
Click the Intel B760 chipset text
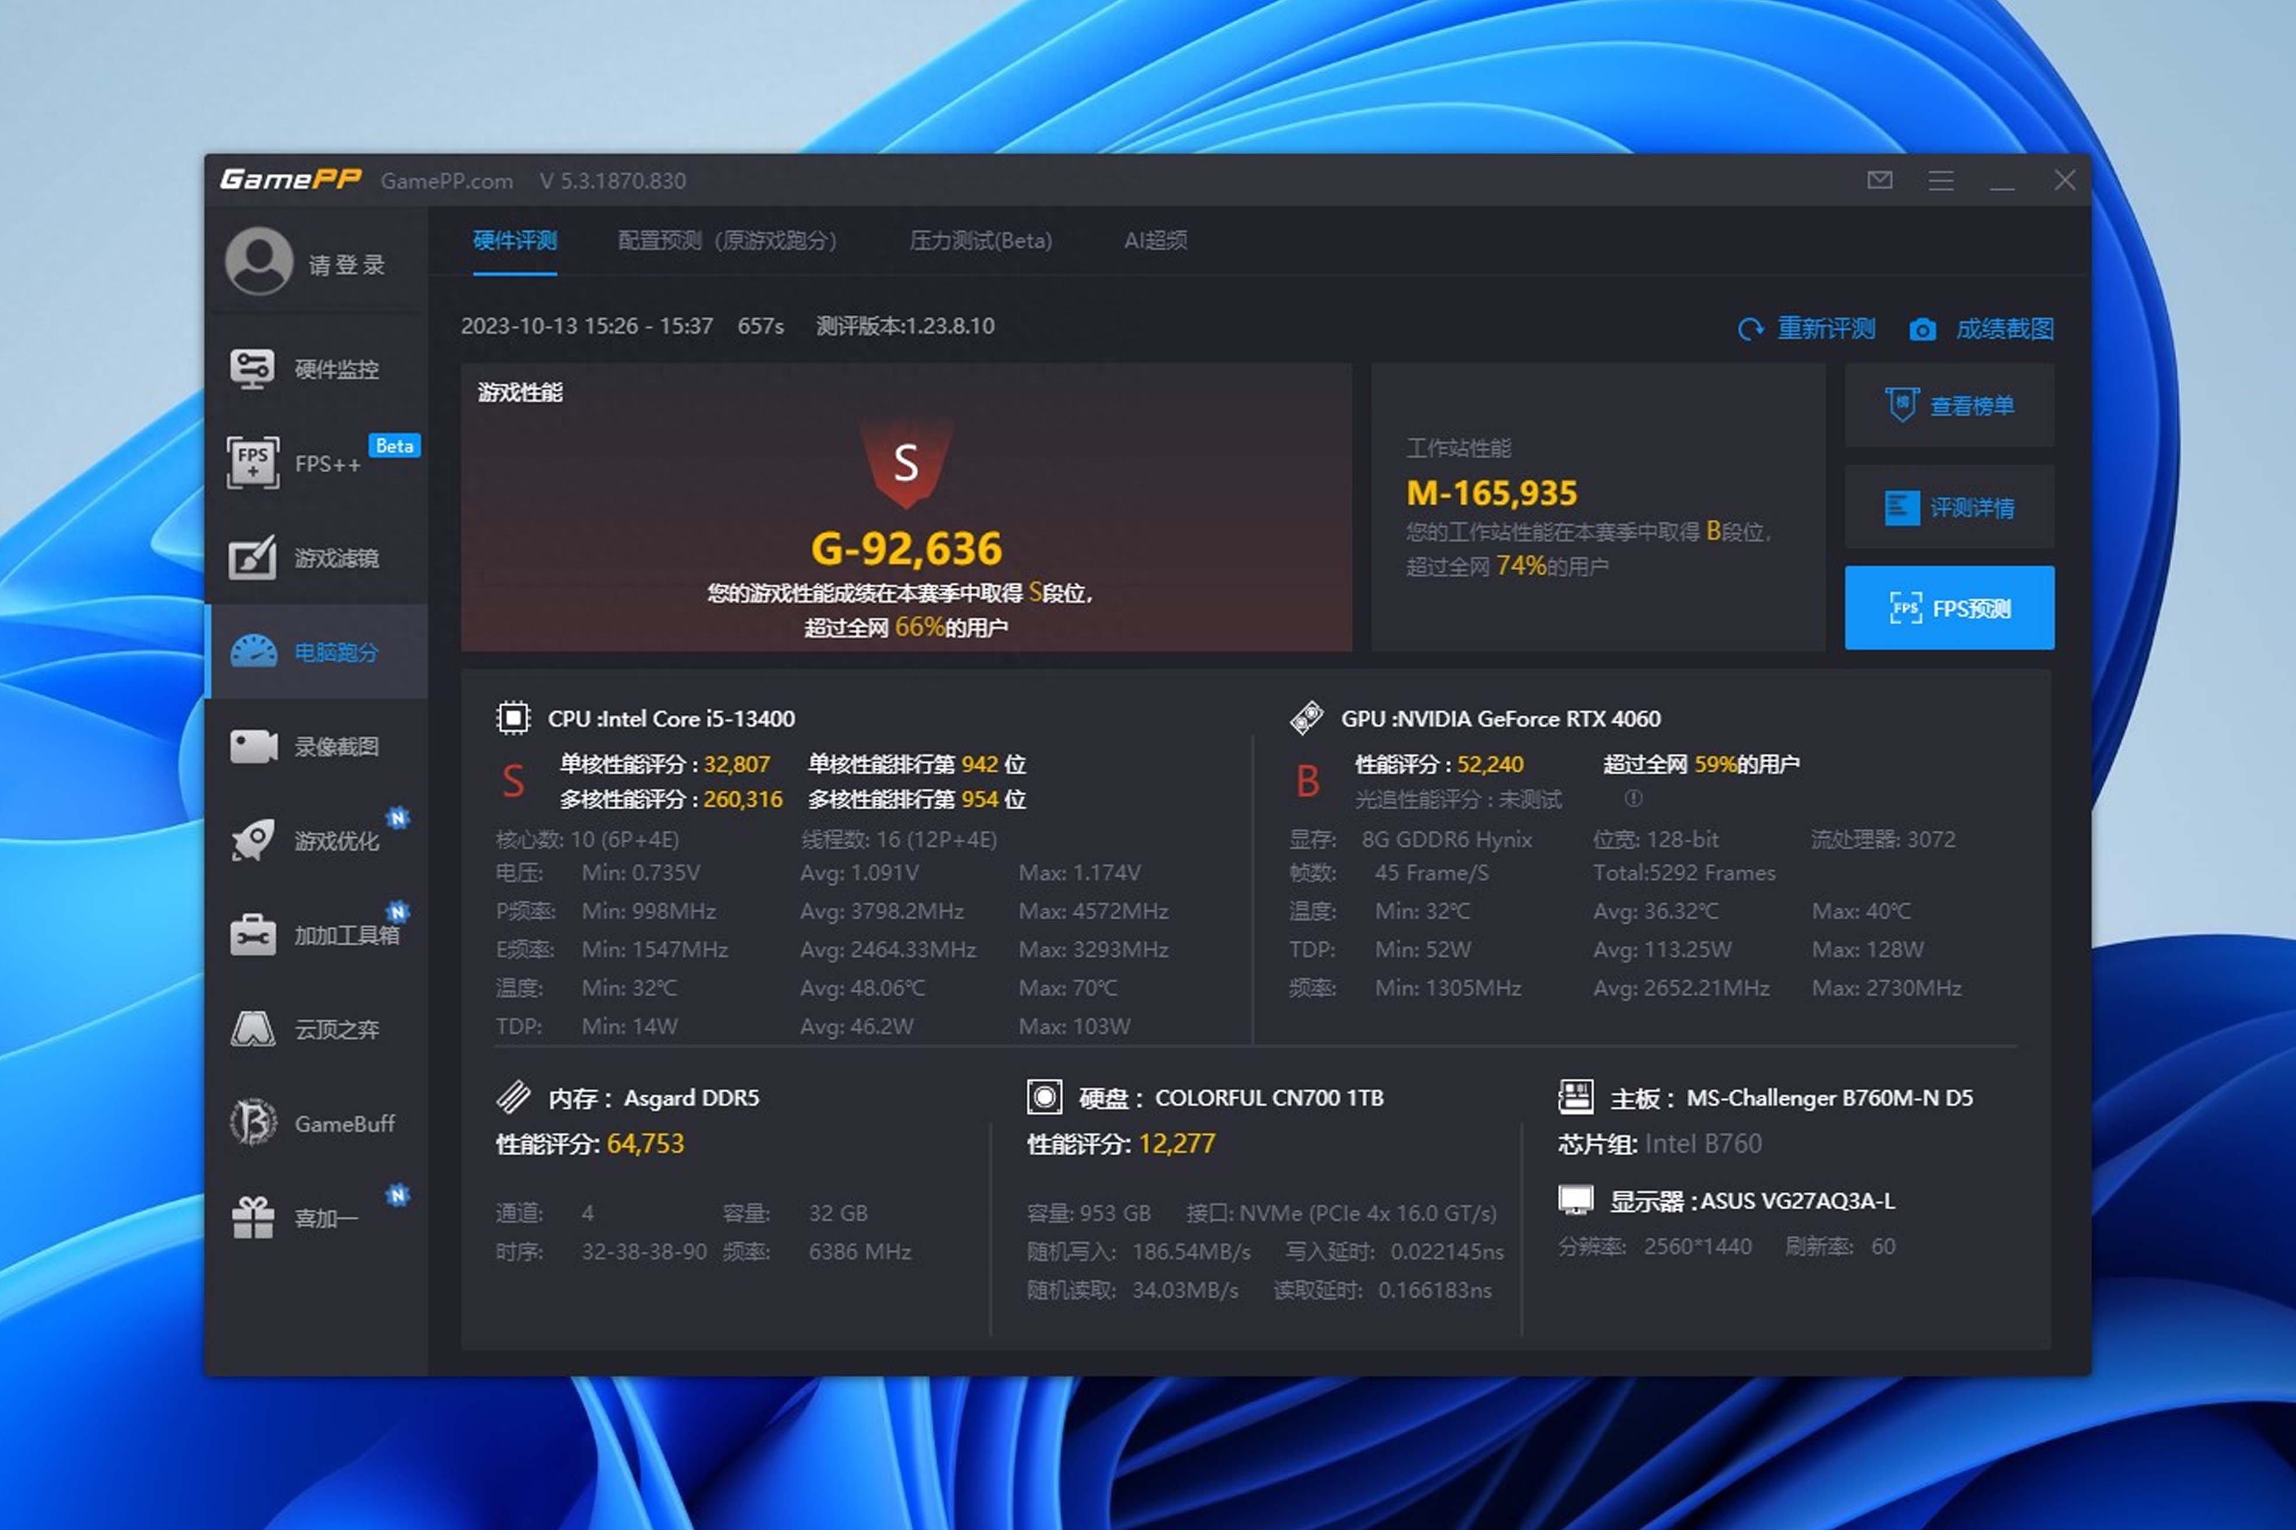point(1703,1143)
